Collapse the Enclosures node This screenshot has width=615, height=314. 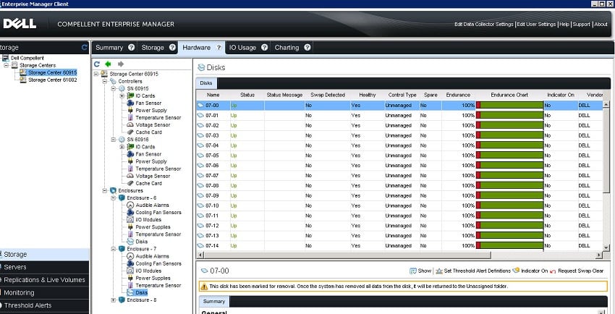105,190
